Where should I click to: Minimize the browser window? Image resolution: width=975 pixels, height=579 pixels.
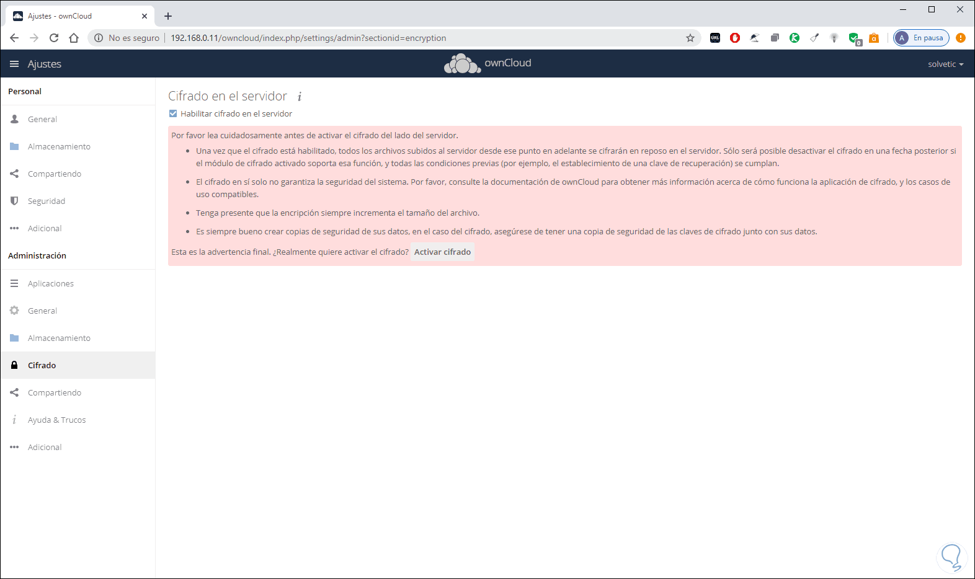(x=903, y=9)
